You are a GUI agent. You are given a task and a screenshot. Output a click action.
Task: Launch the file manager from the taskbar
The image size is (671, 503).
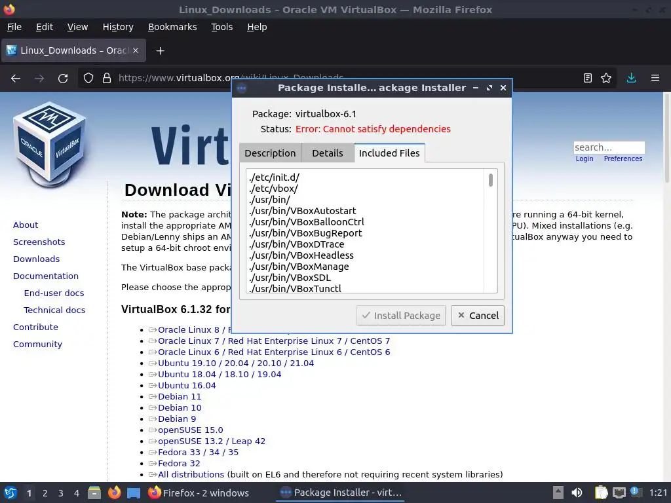94,493
